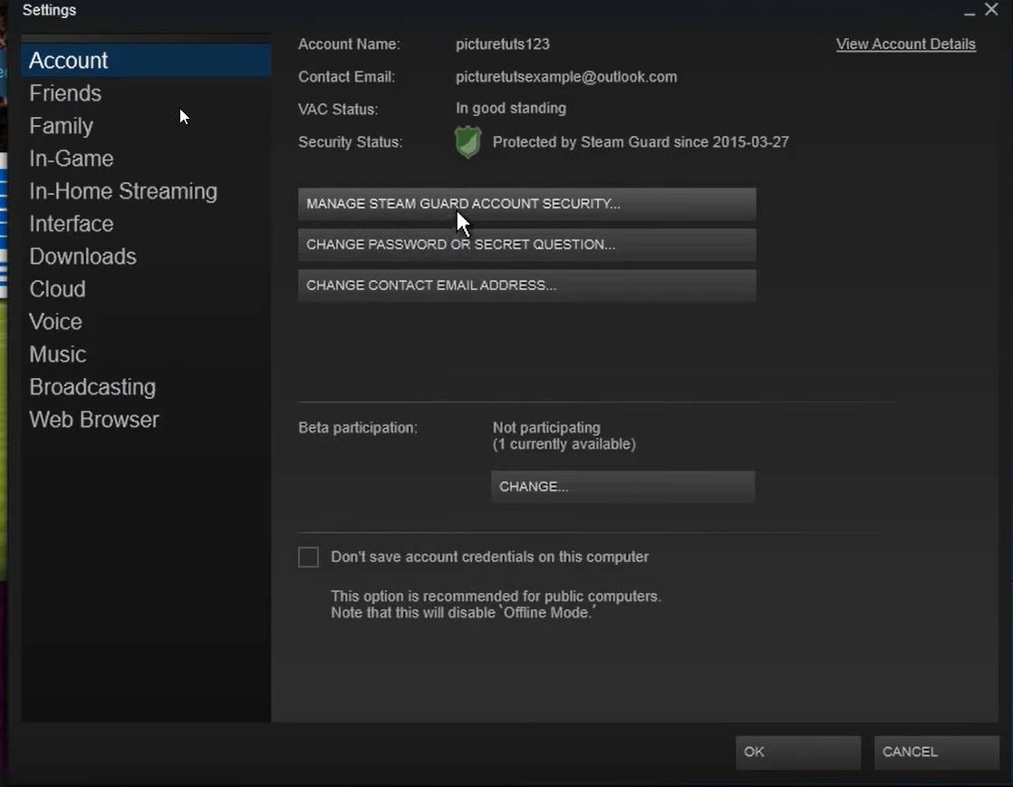
Task: Enable don't save account credentials option
Action: pyautogui.click(x=308, y=557)
